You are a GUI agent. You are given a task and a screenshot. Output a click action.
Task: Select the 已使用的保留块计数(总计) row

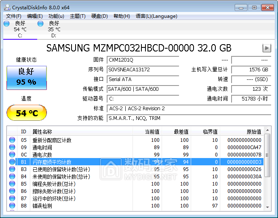pyautogui.click(x=136, y=169)
